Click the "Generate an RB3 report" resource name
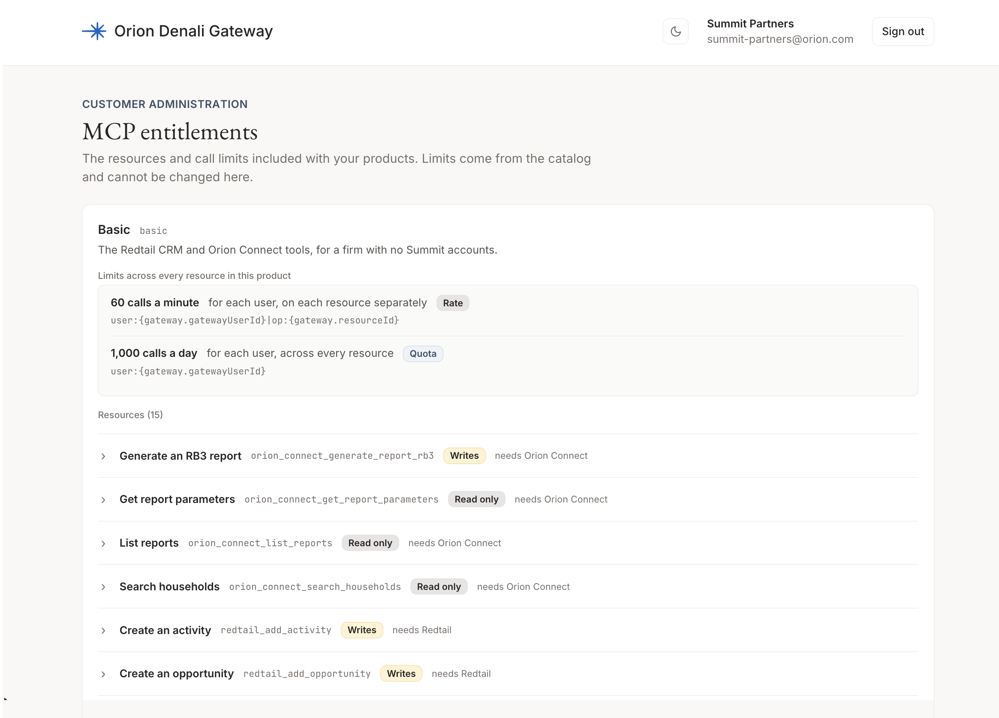Image resolution: width=999 pixels, height=718 pixels. pos(180,456)
